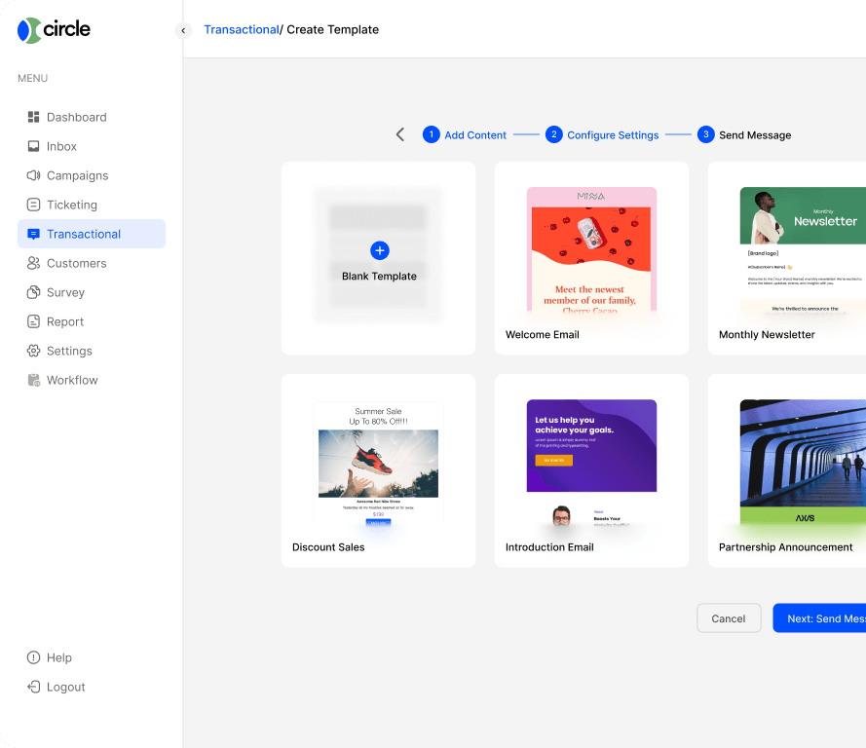Select Transactional menu label
The image size is (866, 748).
[x=84, y=234]
